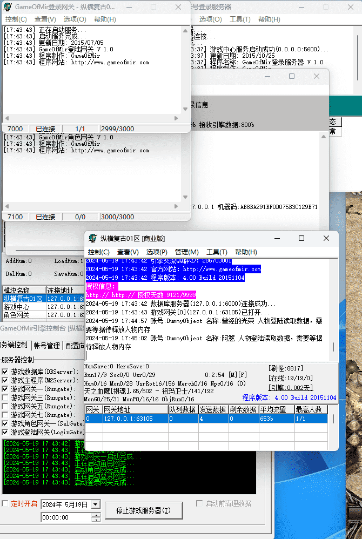Click the 模块名称 column header
The image size is (362, 539).
coord(24,291)
